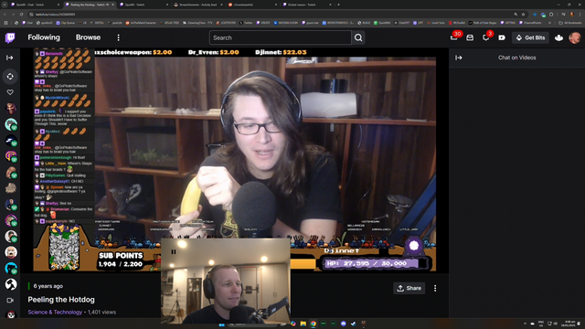
Task: Click the Get Bits button
Action: click(530, 37)
